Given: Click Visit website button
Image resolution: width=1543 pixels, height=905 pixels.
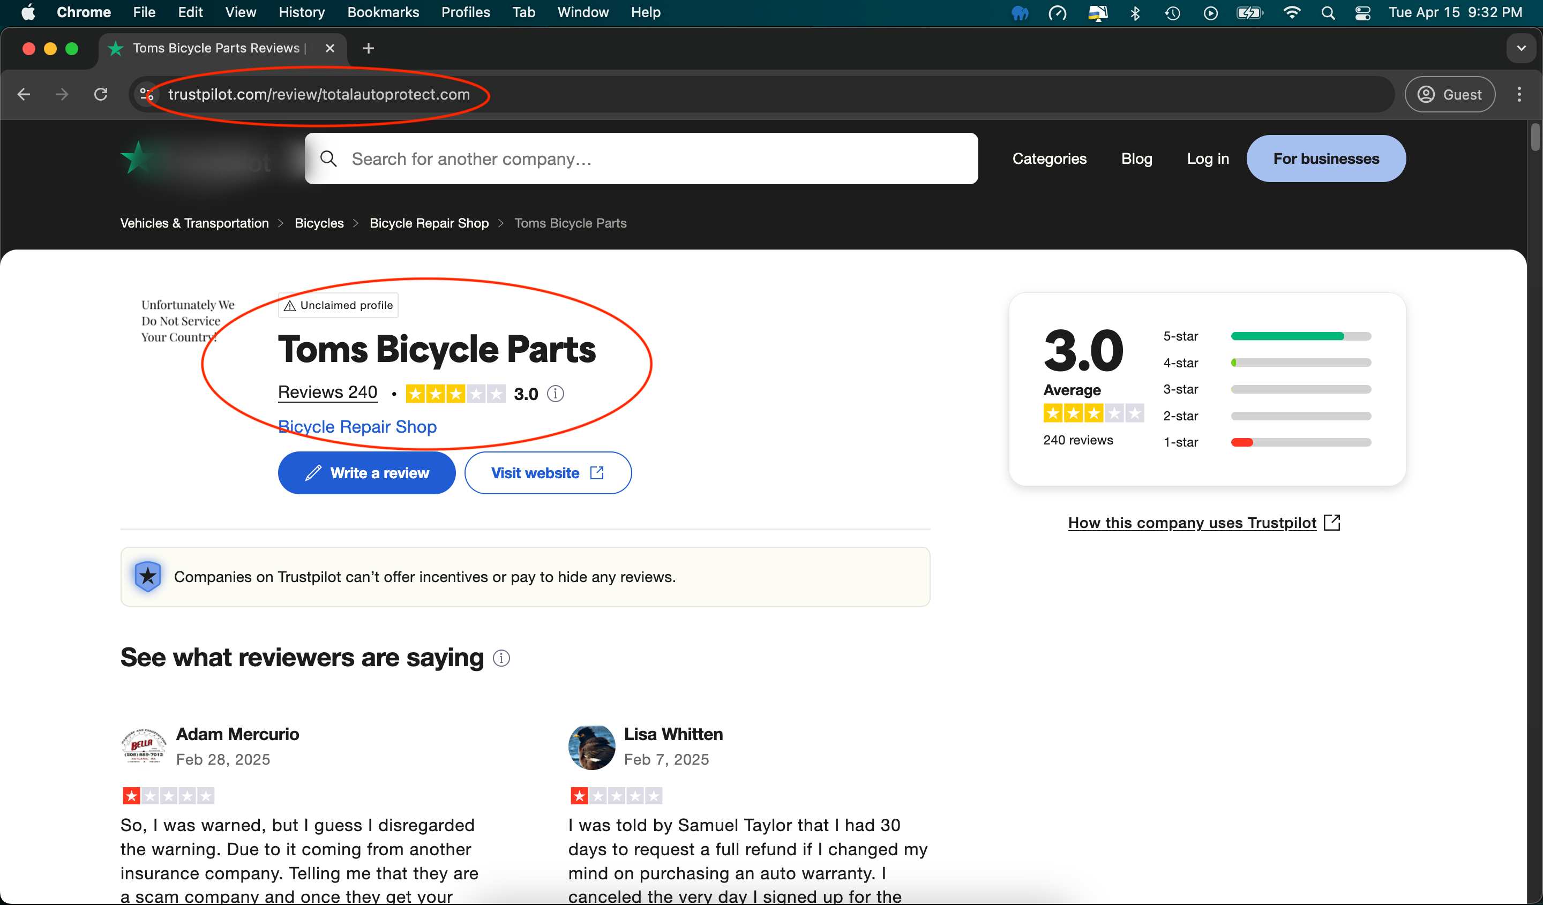Looking at the screenshot, I should 548,473.
